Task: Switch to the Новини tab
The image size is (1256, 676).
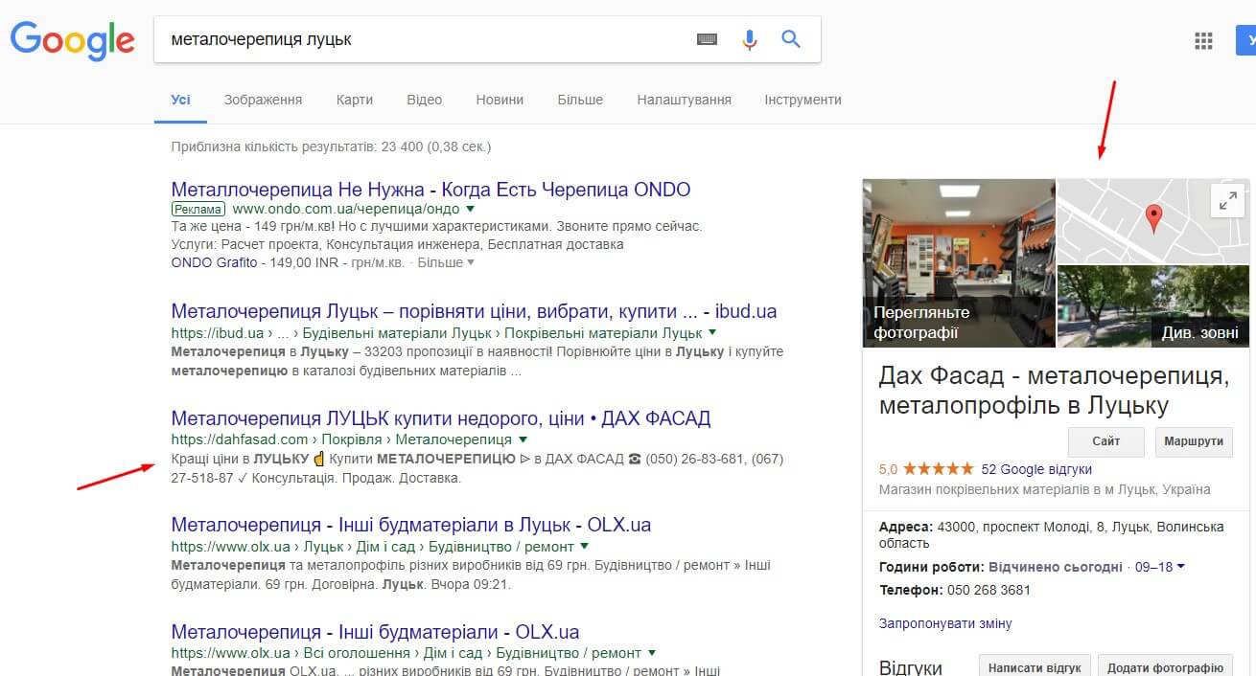Action: click(500, 100)
